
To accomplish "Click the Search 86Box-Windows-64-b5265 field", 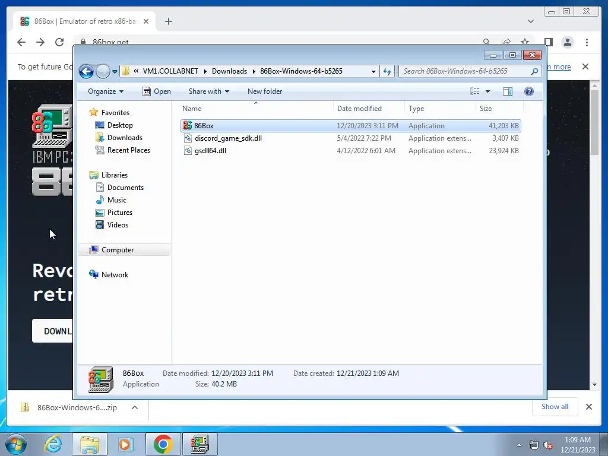I will [470, 71].
